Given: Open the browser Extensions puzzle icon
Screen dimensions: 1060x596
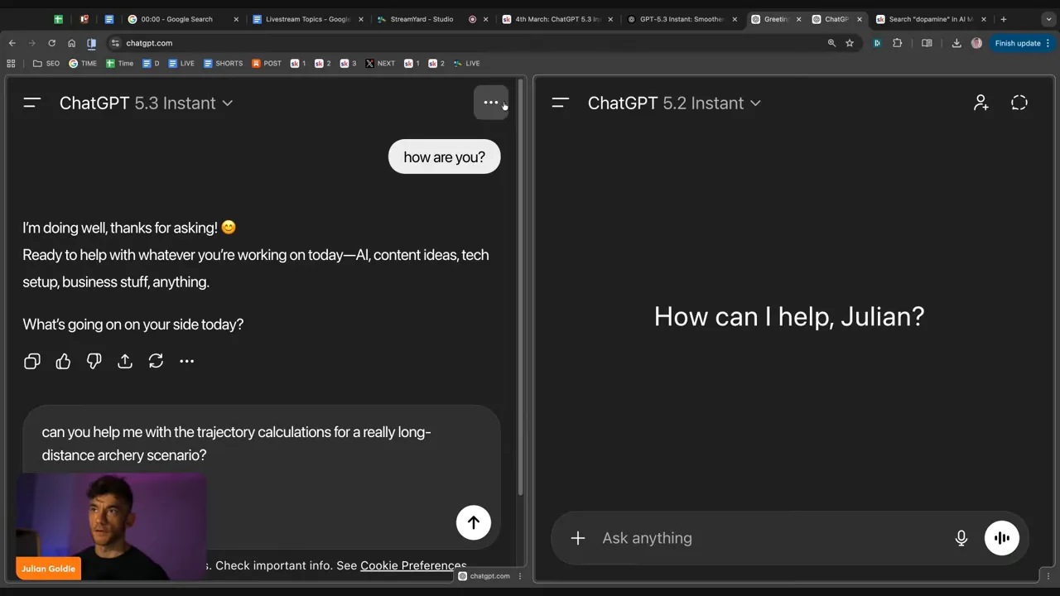Looking at the screenshot, I should click(897, 43).
